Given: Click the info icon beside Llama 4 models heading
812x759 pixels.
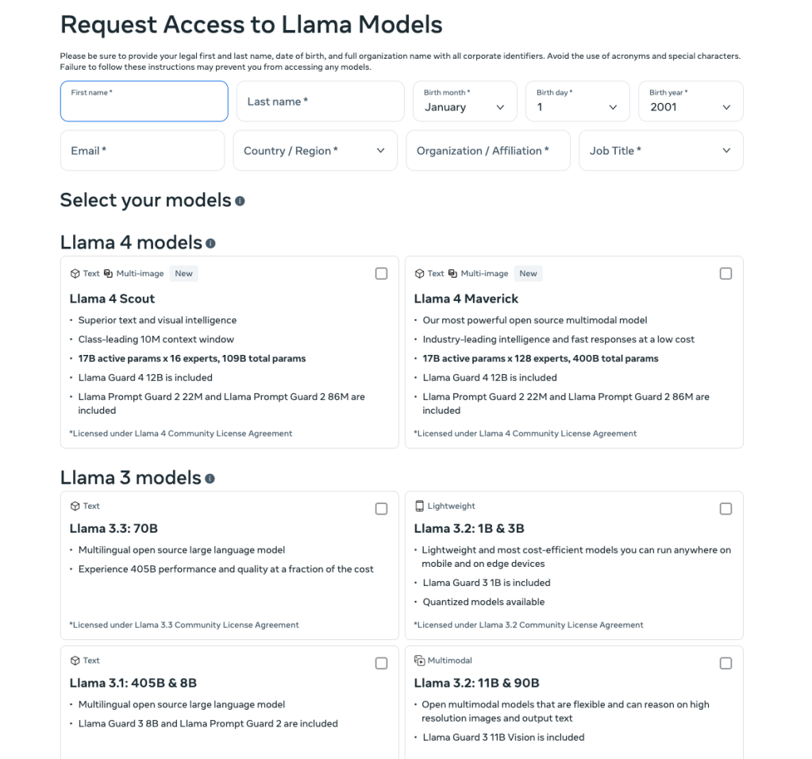Looking at the screenshot, I should coord(210,245).
